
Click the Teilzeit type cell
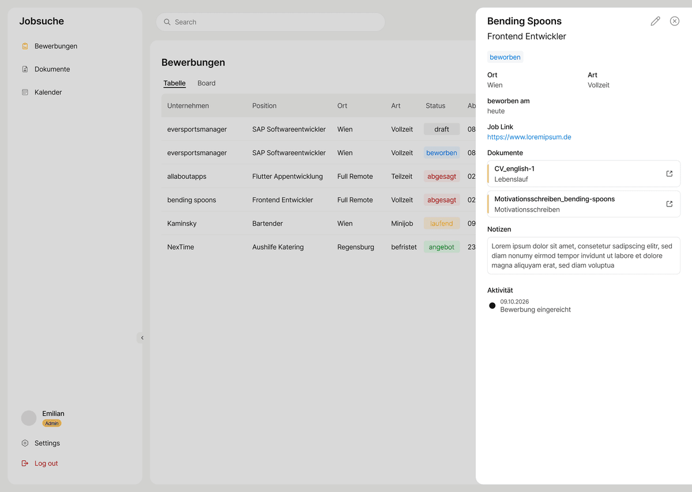click(x=401, y=176)
